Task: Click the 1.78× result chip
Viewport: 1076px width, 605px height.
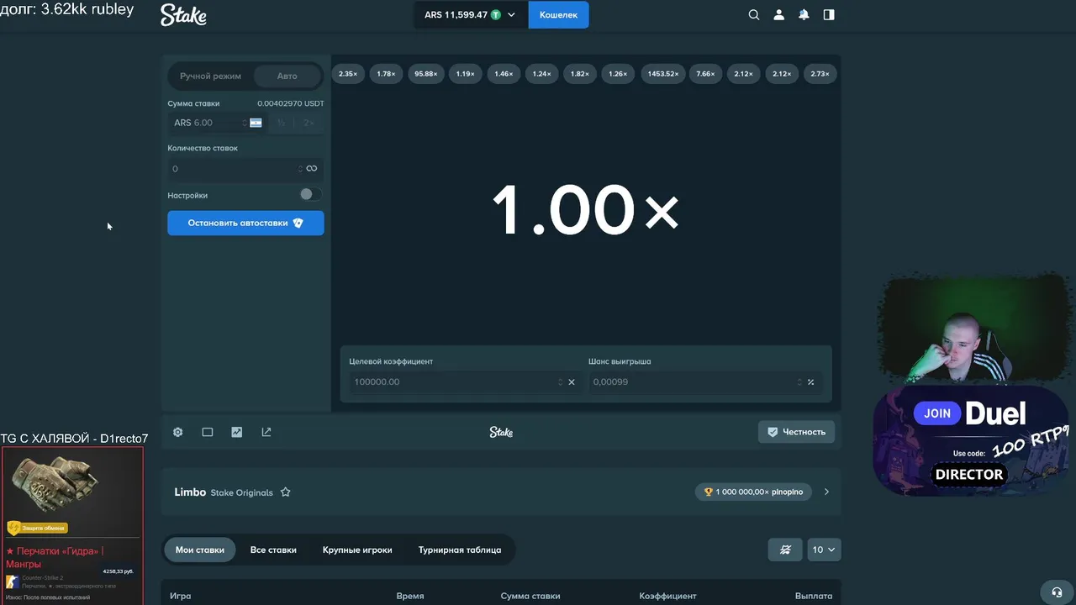Action: pos(386,74)
